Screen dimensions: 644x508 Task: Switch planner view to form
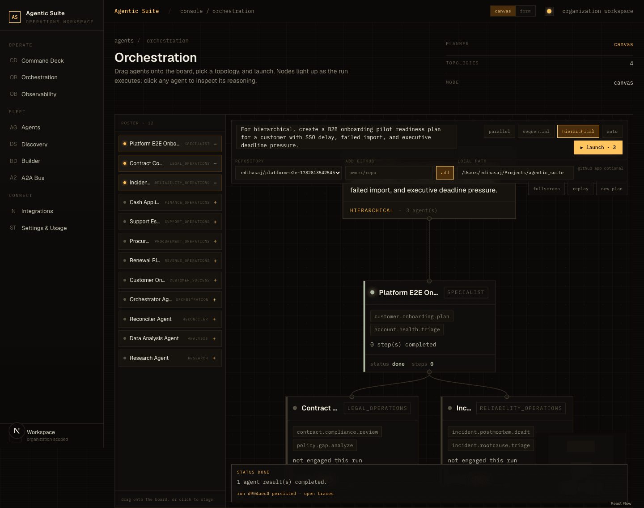tap(525, 11)
